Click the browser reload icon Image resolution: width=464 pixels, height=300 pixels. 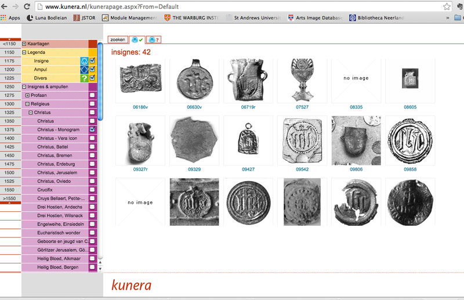pos(28,6)
